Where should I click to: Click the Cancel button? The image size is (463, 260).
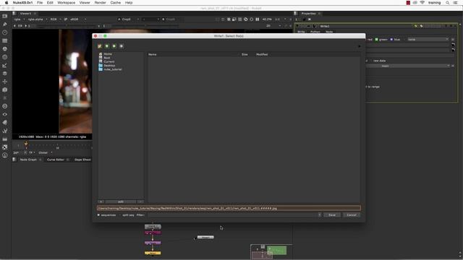coord(352,215)
